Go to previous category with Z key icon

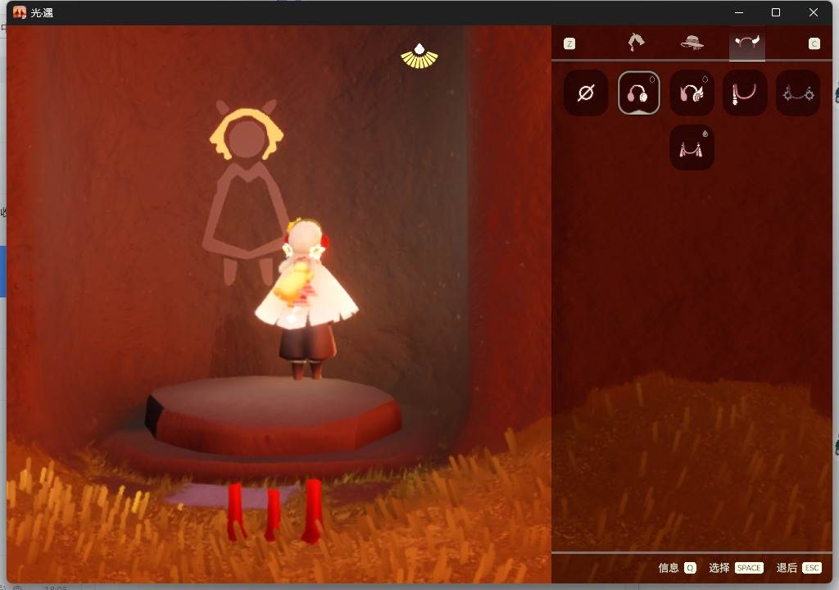[x=569, y=43]
